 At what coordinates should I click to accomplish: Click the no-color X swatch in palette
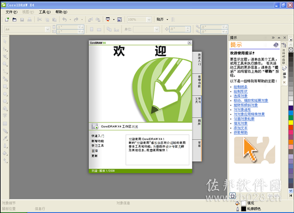point(291,50)
